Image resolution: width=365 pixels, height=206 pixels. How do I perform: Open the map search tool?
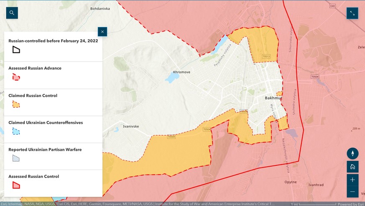click(x=12, y=13)
